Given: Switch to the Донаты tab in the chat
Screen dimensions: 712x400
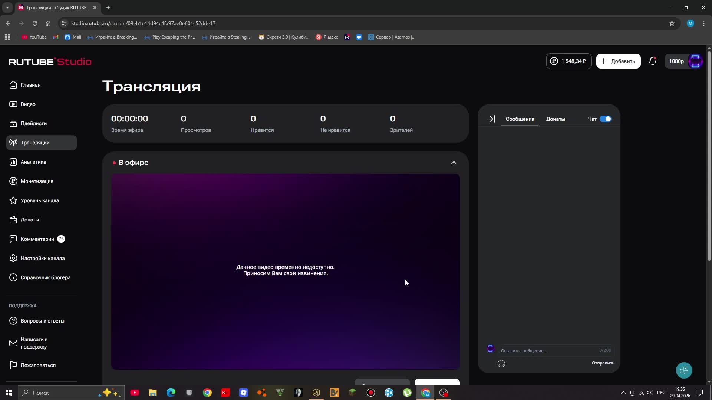Looking at the screenshot, I should click(x=555, y=119).
